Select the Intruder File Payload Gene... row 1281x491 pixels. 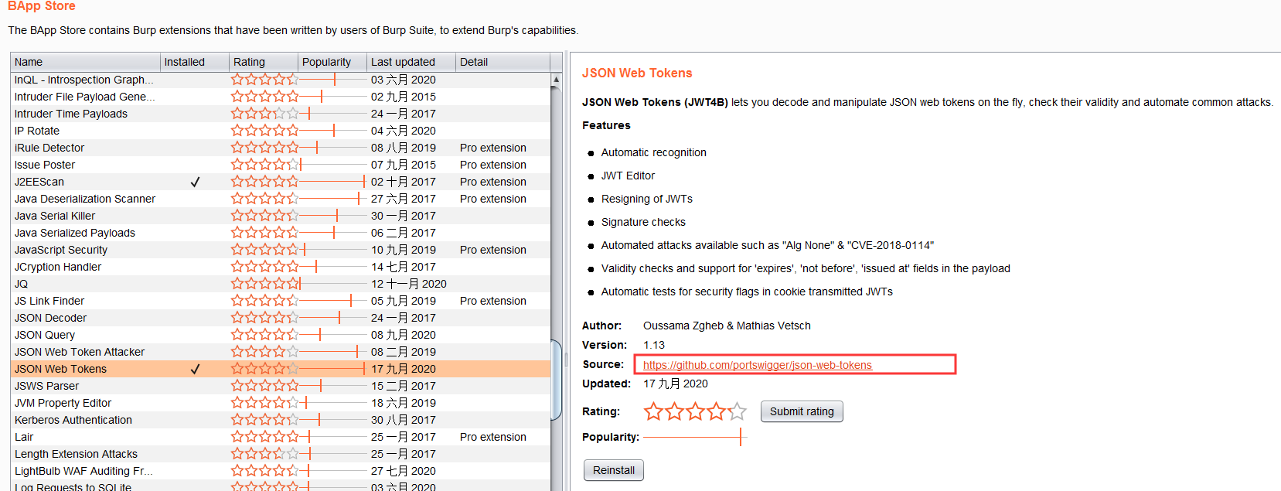pos(281,97)
